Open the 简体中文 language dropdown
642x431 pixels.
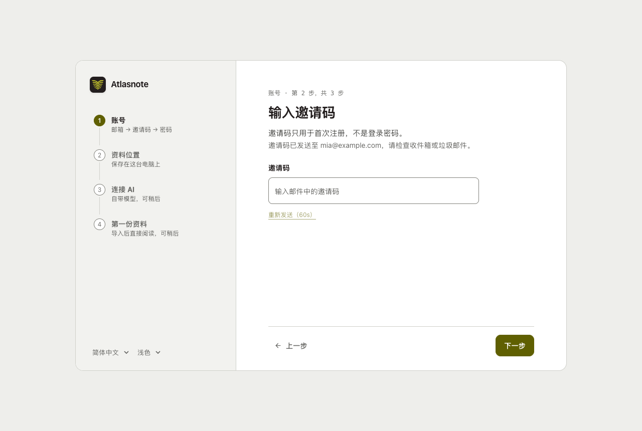111,352
